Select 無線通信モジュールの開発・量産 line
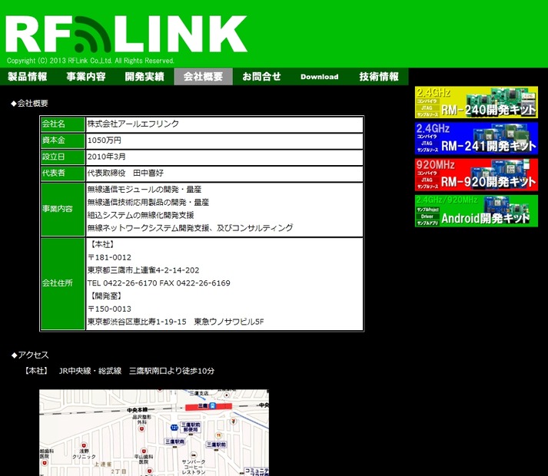This screenshot has width=548, height=476. (x=144, y=190)
